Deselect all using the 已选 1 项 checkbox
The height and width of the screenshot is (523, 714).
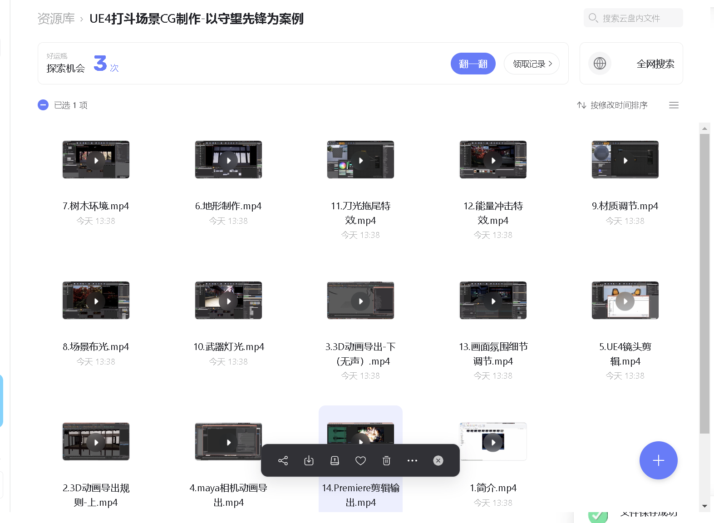[x=43, y=105]
